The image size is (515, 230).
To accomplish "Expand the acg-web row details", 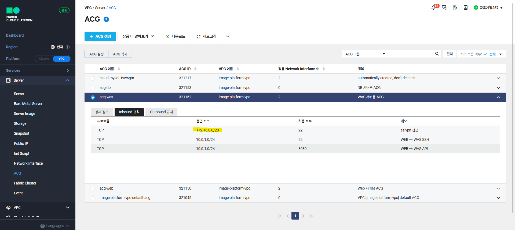I will click(498, 188).
